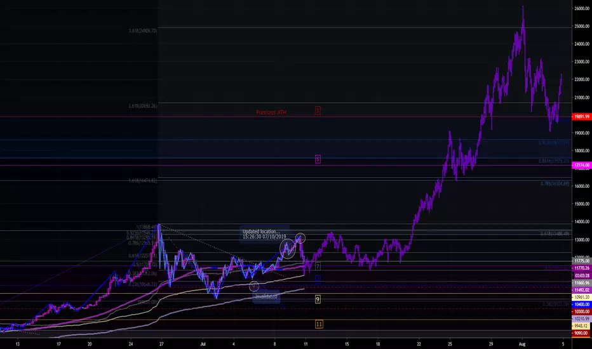Click the blue 10400.00 price tag
This screenshot has height=349, width=592.
click(x=581, y=305)
